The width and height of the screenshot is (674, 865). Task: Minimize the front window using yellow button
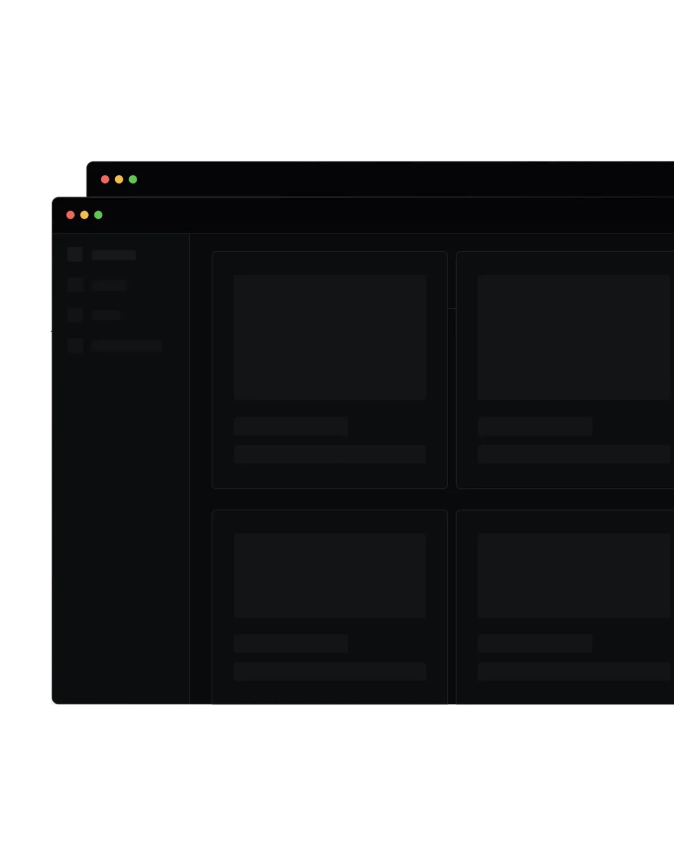click(84, 215)
